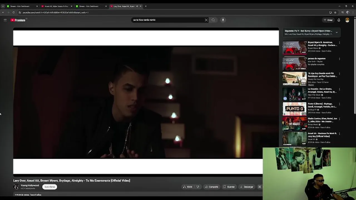356x200 pixels.
Task: Open the YouTube hamburger guide menu
Action: (x=5, y=20)
